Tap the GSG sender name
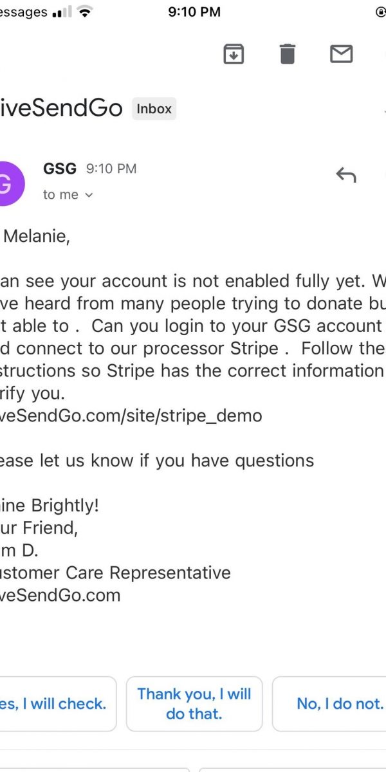 pos(60,169)
